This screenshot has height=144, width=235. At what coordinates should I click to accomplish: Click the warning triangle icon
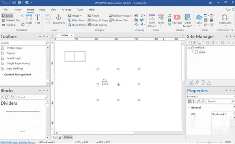(x=209, y=82)
